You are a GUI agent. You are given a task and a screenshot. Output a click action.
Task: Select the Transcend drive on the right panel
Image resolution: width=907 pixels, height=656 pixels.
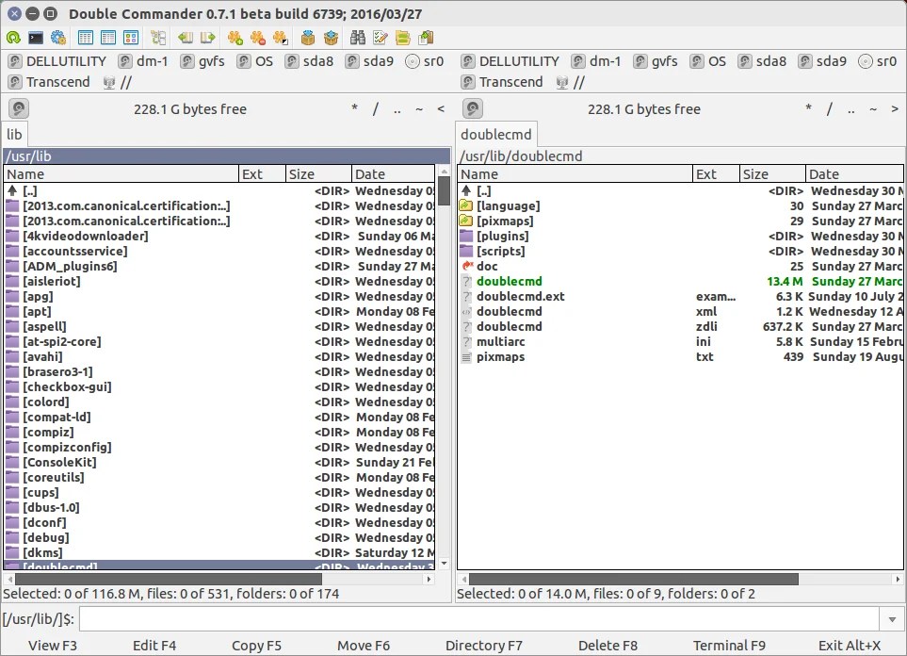[505, 82]
